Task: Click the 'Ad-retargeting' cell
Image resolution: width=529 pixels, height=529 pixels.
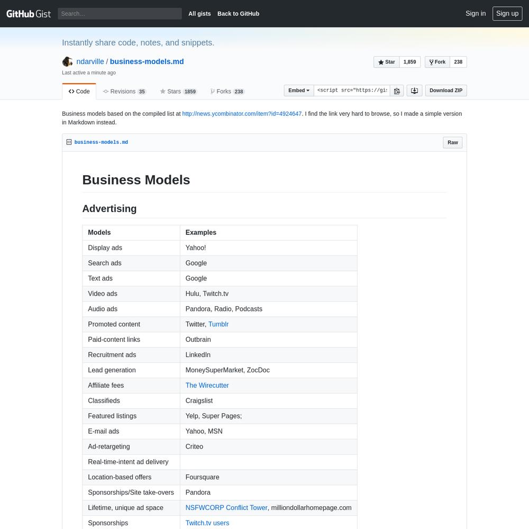Action: [132, 446]
